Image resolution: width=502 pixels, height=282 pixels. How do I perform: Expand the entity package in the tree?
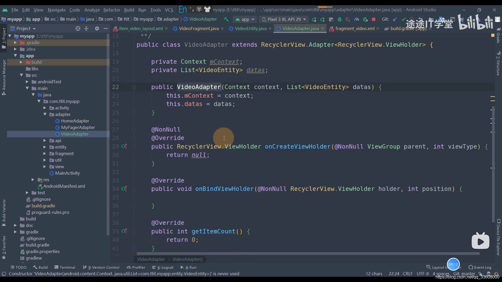44,147
